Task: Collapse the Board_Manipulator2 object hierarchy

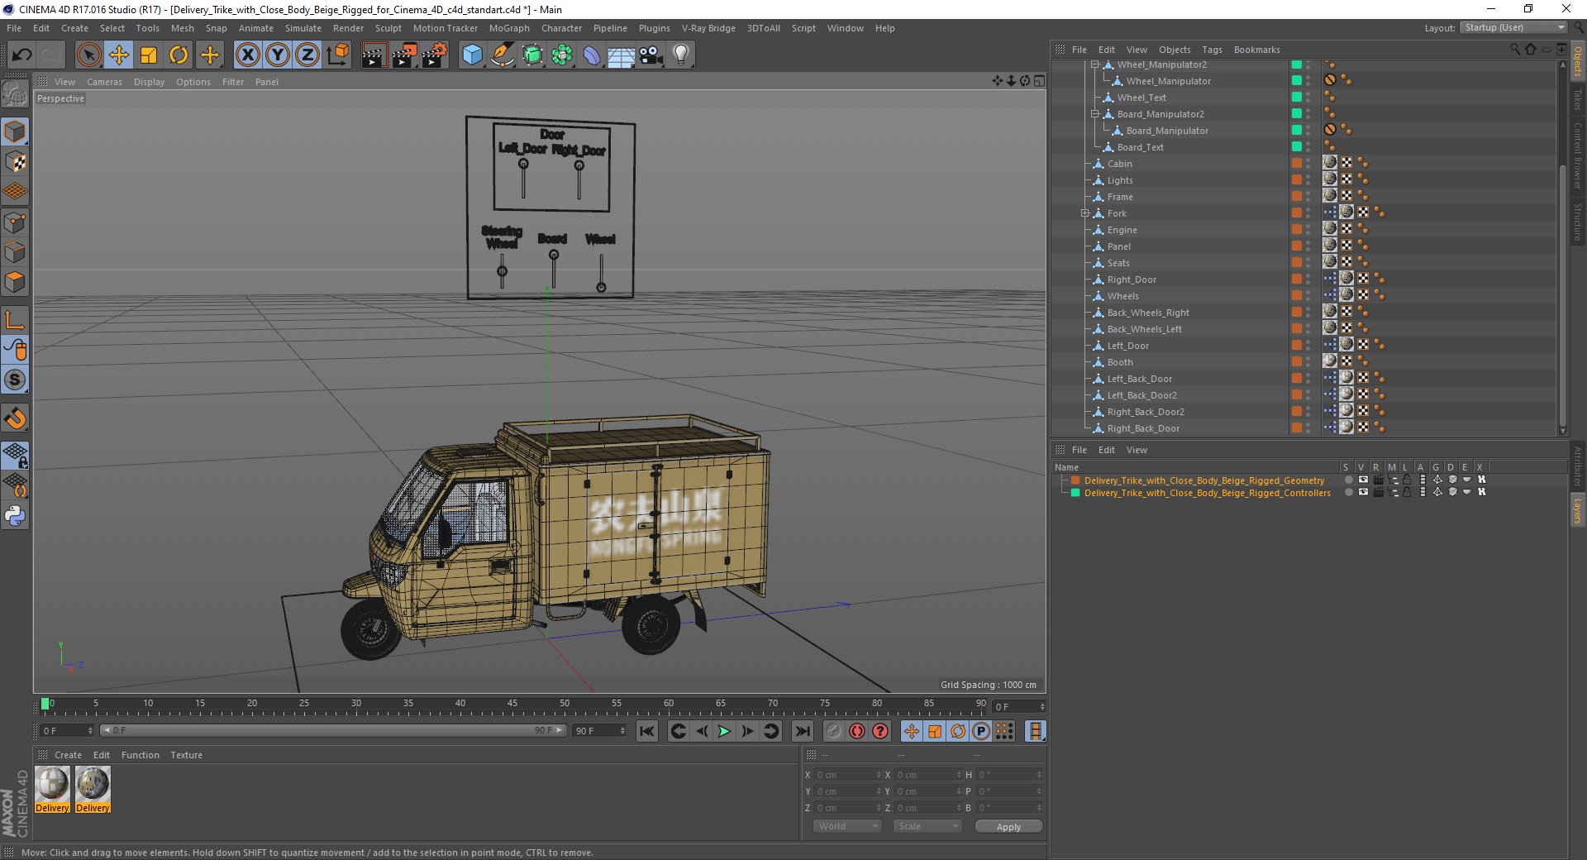Action: click(1094, 114)
